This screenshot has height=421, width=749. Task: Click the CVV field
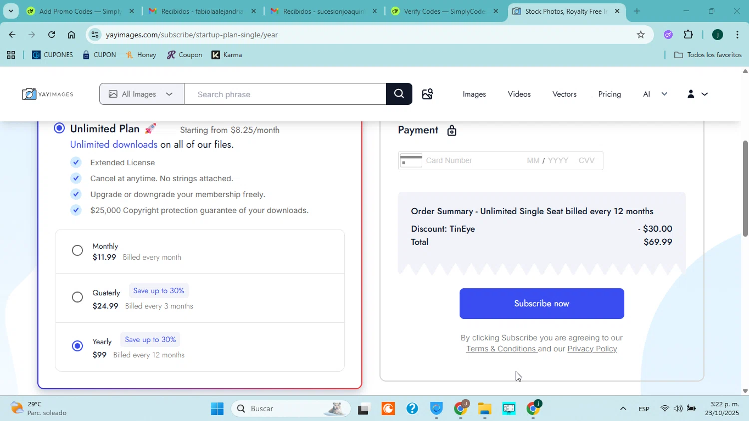tap(587, 160)
